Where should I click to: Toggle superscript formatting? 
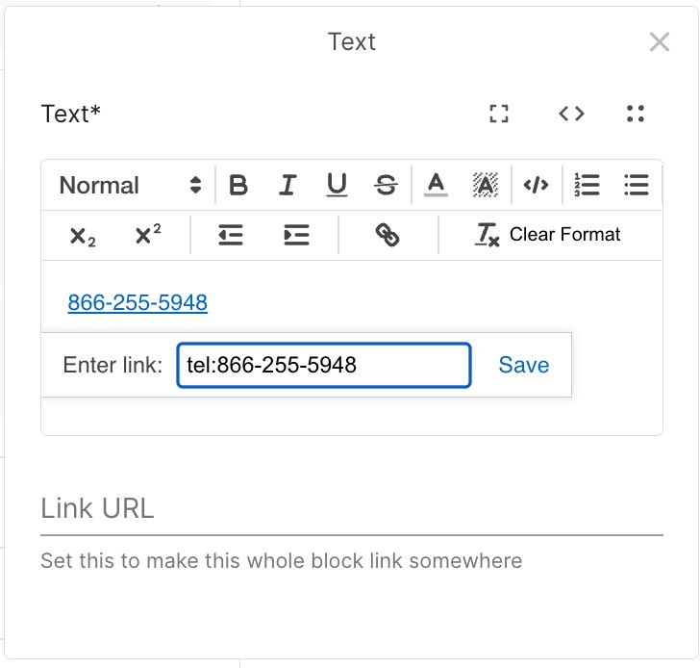147,236
